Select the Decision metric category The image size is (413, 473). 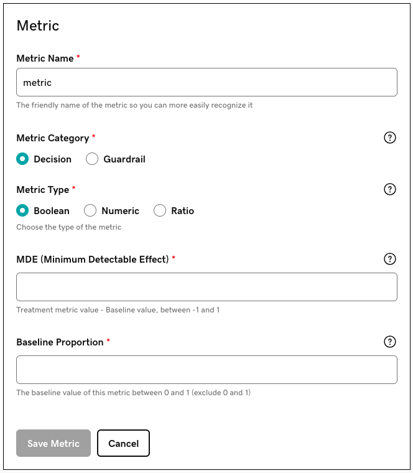[22, 159]
